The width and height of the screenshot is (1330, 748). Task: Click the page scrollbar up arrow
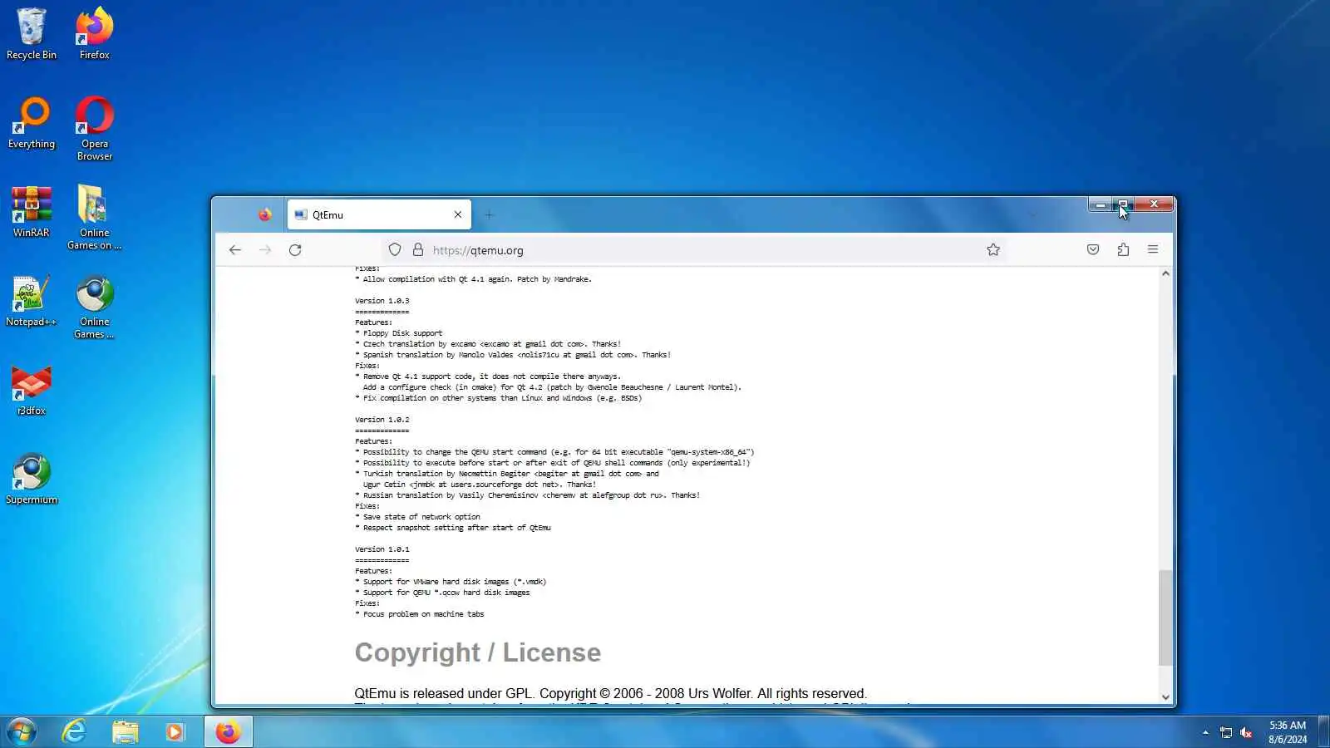click(1165, 273)
